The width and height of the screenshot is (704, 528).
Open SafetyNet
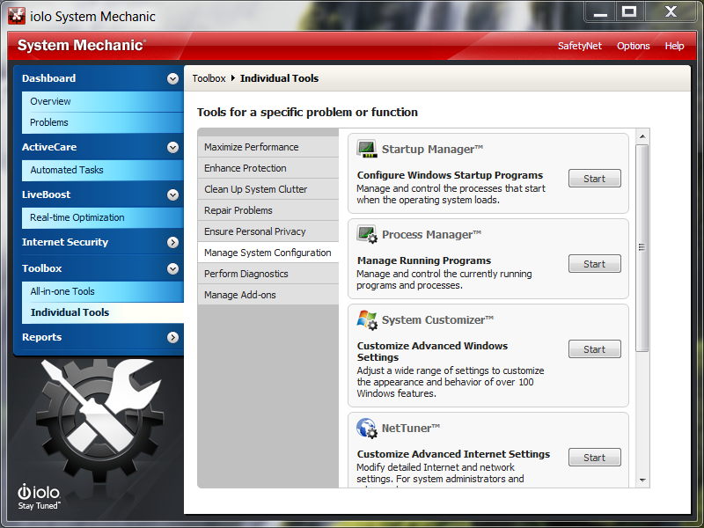click(x=580, y=46)
